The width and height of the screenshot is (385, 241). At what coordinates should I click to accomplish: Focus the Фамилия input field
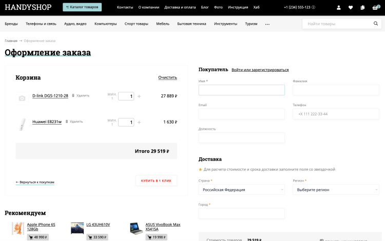pos(336,90)
